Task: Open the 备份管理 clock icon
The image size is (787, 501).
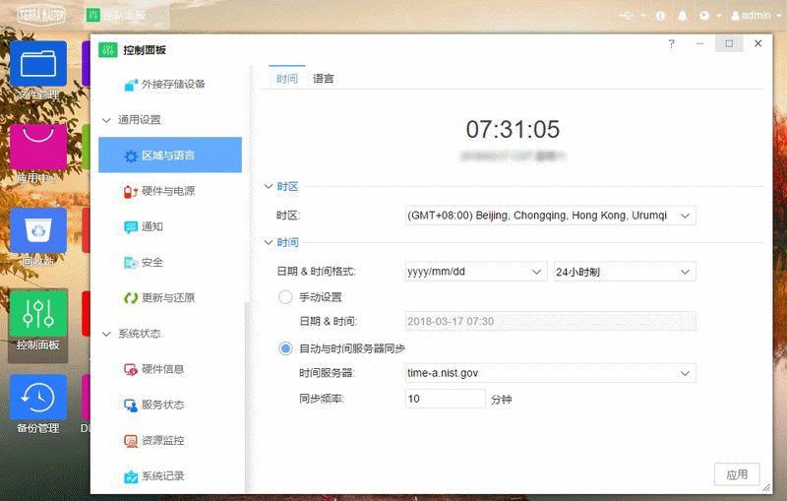Action: [38, 397]
